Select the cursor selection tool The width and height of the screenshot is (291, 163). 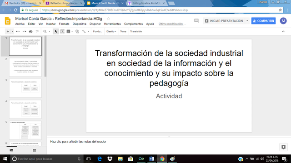click(x=56, y=31)
